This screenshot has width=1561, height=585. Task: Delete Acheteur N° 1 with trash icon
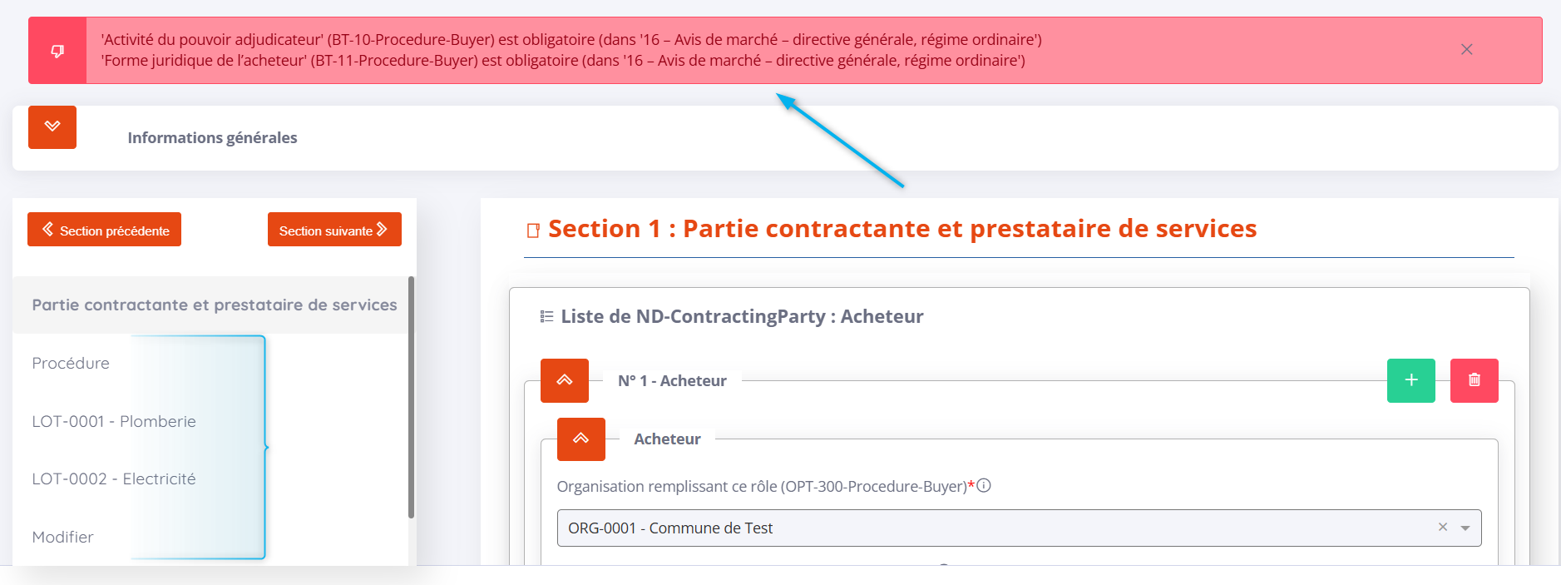tap(1474, 380)
